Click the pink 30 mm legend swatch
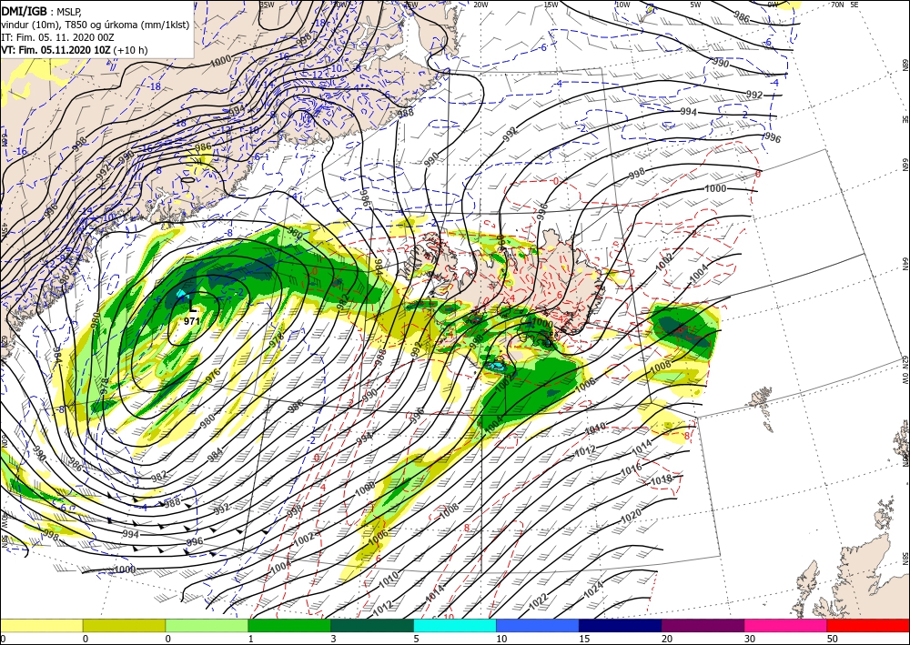This screenshot has height=645, width=910. (x=786, y=625)
